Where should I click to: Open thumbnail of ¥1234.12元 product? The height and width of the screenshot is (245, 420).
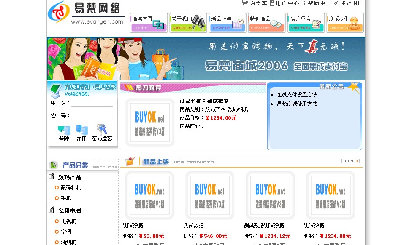pyautogui.click(x=270, y=195)
